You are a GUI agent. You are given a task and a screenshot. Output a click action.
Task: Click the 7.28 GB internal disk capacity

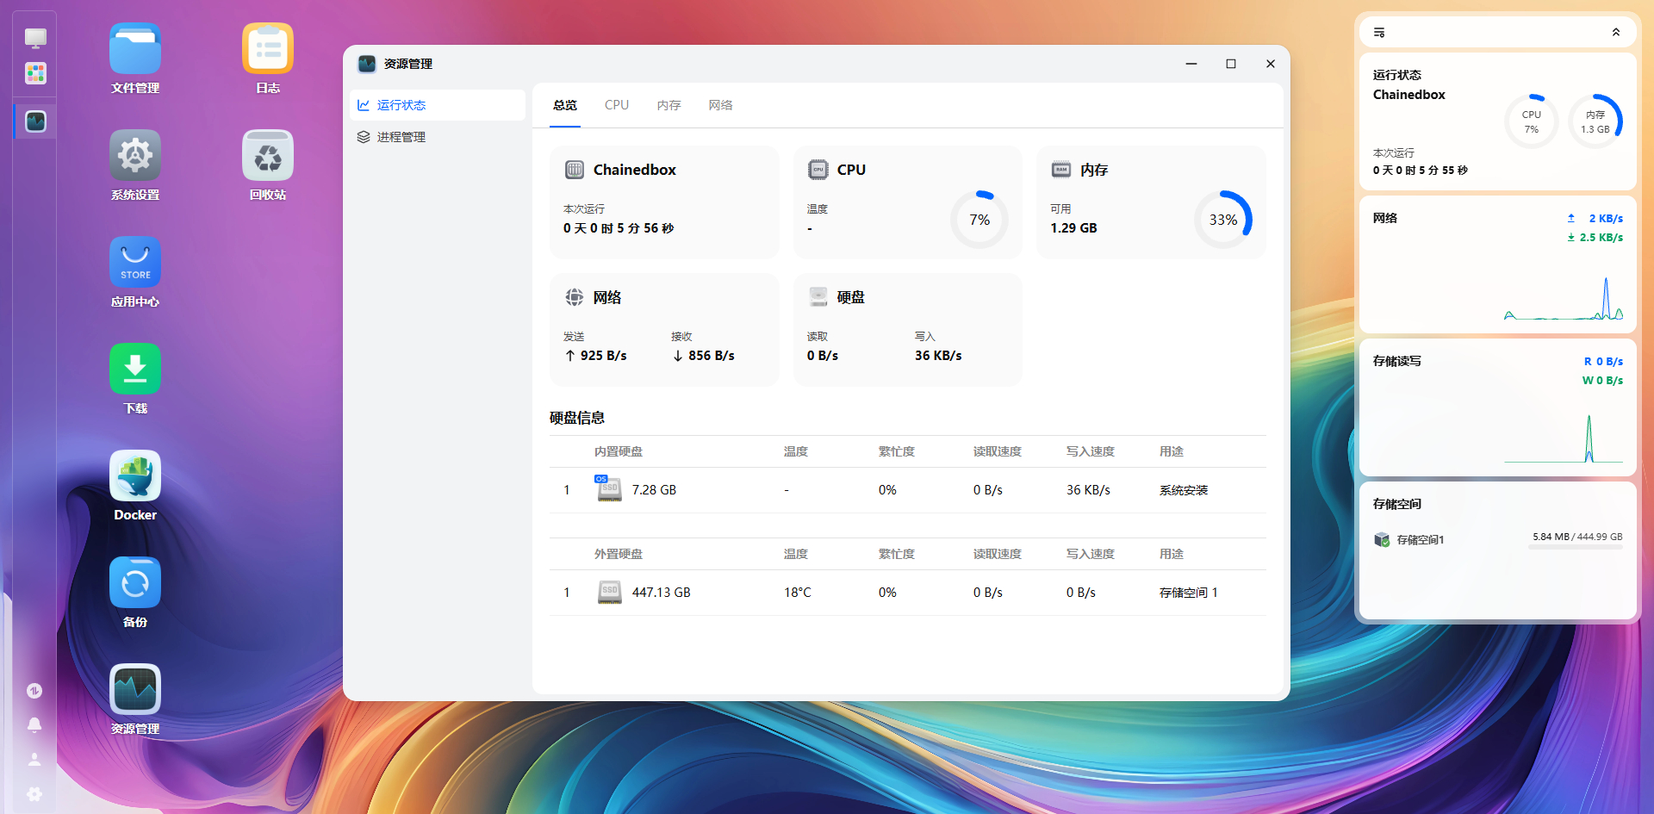pos(654,489)
